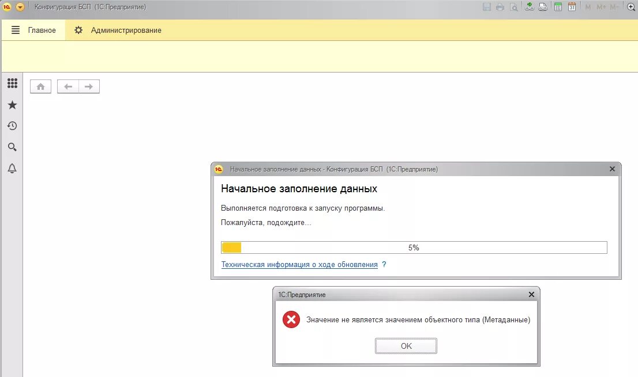Click text Пожалуйста, подождите…
The height and width of the screenshot is (377, 638).
tap(266, 222)
